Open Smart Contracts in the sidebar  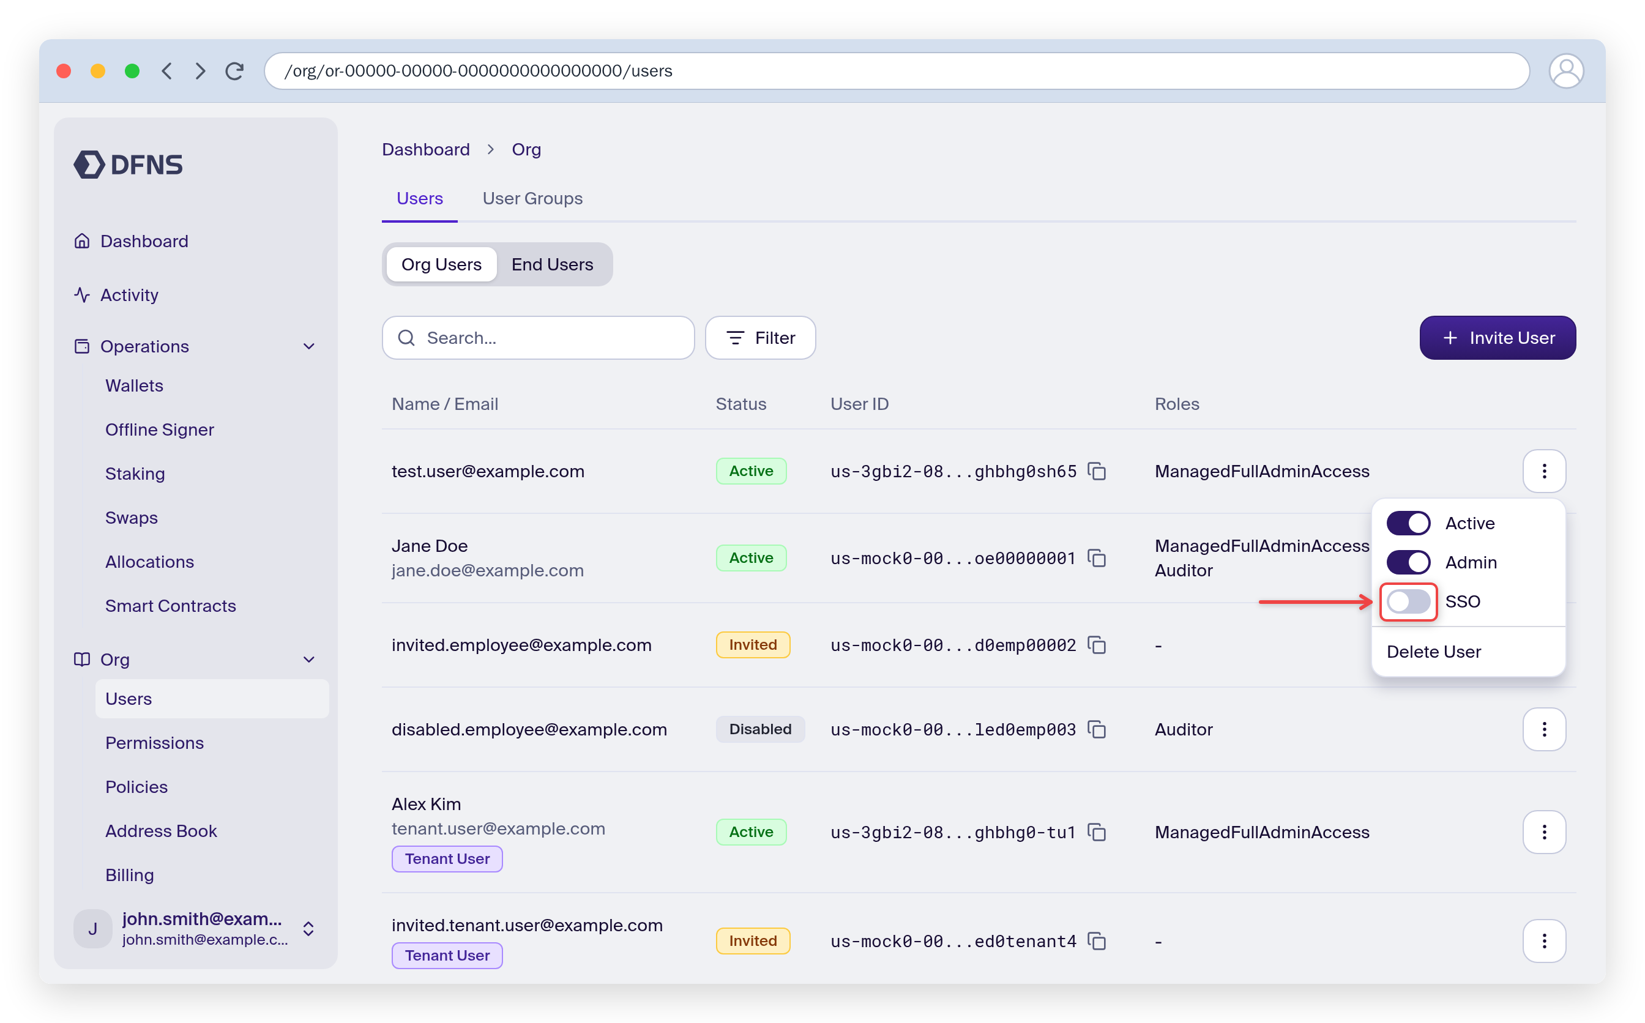171,606
